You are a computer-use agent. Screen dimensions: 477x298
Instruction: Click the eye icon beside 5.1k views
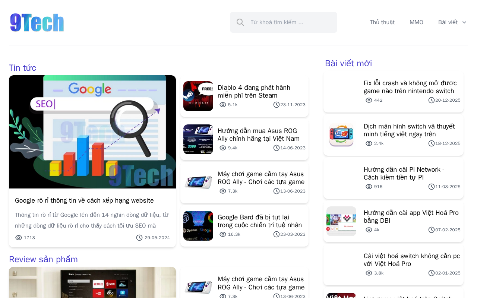tap(223, 105)
